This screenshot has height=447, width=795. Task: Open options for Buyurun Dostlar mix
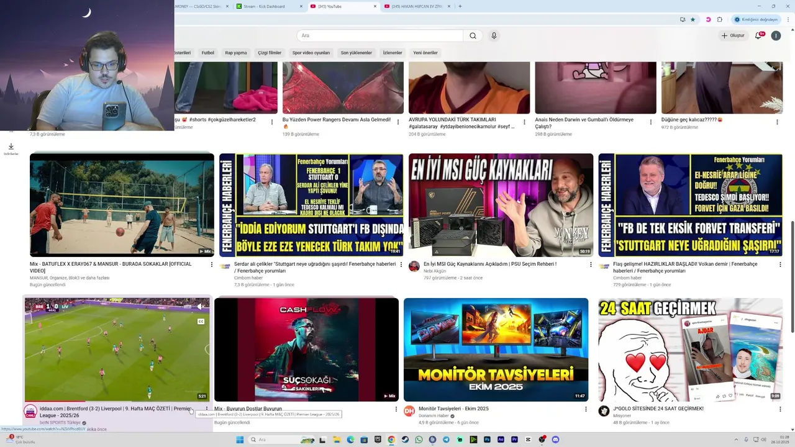[396, 409]
